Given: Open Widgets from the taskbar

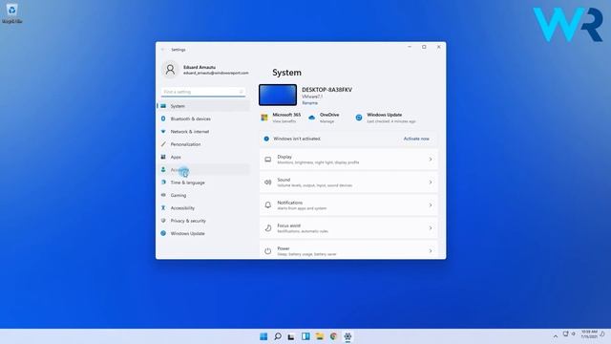Looking at the screenshot, I should pyautogui.click(x=305, y=336).
